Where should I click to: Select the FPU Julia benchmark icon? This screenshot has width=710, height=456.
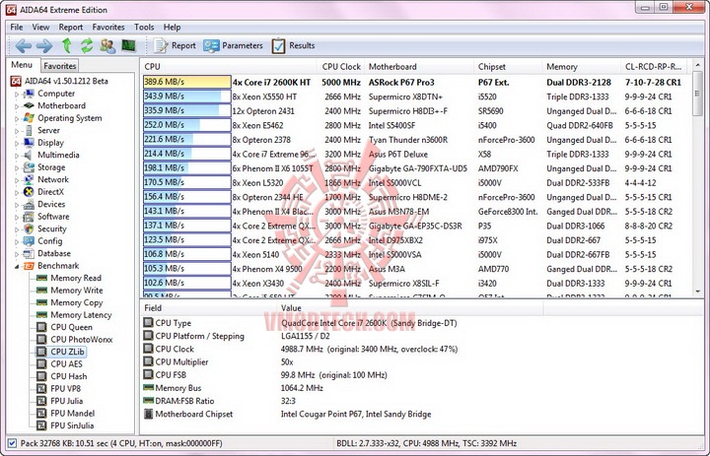tap(41, 401)
